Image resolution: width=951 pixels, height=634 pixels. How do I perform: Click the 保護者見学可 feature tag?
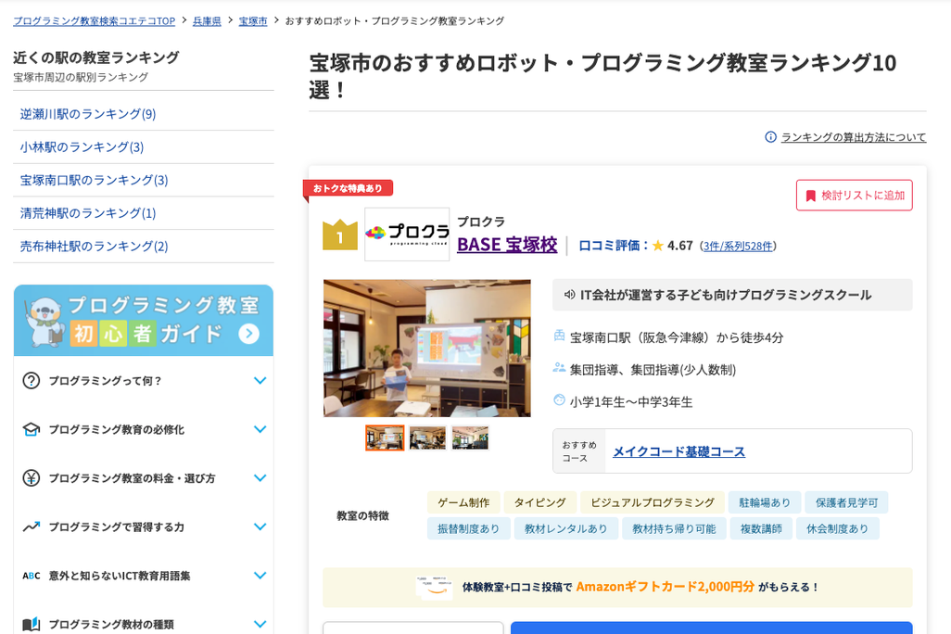(x=846, y=503)
